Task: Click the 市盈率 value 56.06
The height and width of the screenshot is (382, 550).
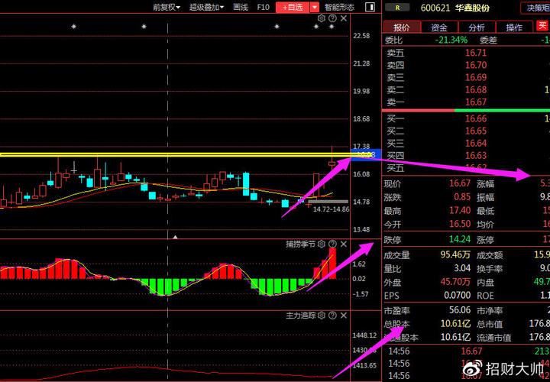Action: tap(460, 310)
